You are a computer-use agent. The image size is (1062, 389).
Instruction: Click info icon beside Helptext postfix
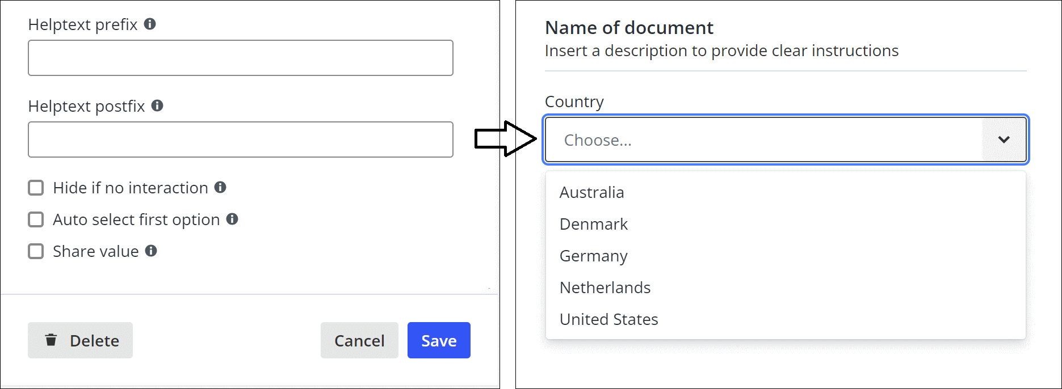157,105
